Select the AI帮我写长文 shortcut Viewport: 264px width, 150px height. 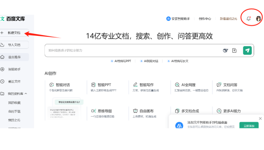[x=178, y=61]
